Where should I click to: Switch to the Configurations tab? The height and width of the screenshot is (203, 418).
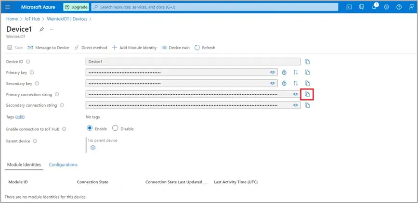pos(63,165)
